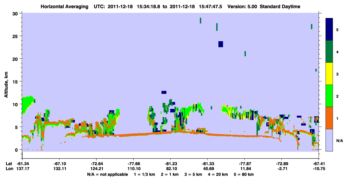The width and height of the screenshot is (354, 182).
Task: Click the y-axis tick label 10
Action: [x=15, y=104]
